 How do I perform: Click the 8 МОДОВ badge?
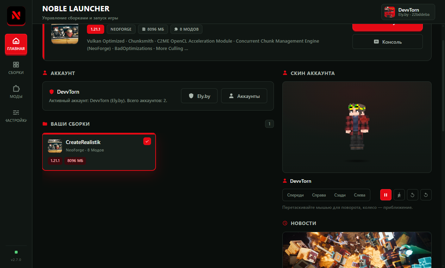coord(186,29)
